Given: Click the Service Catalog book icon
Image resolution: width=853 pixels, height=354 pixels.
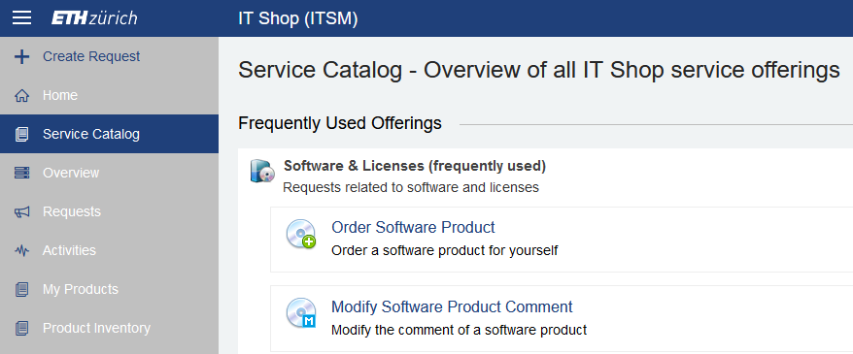Looking at the screenshot, I should pyautogui.click(x=21, y=134).
